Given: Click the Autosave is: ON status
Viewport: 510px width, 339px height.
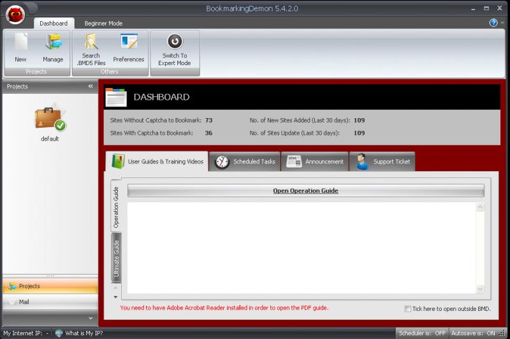Looking at the screenshot, I should (x=473, y=333).
